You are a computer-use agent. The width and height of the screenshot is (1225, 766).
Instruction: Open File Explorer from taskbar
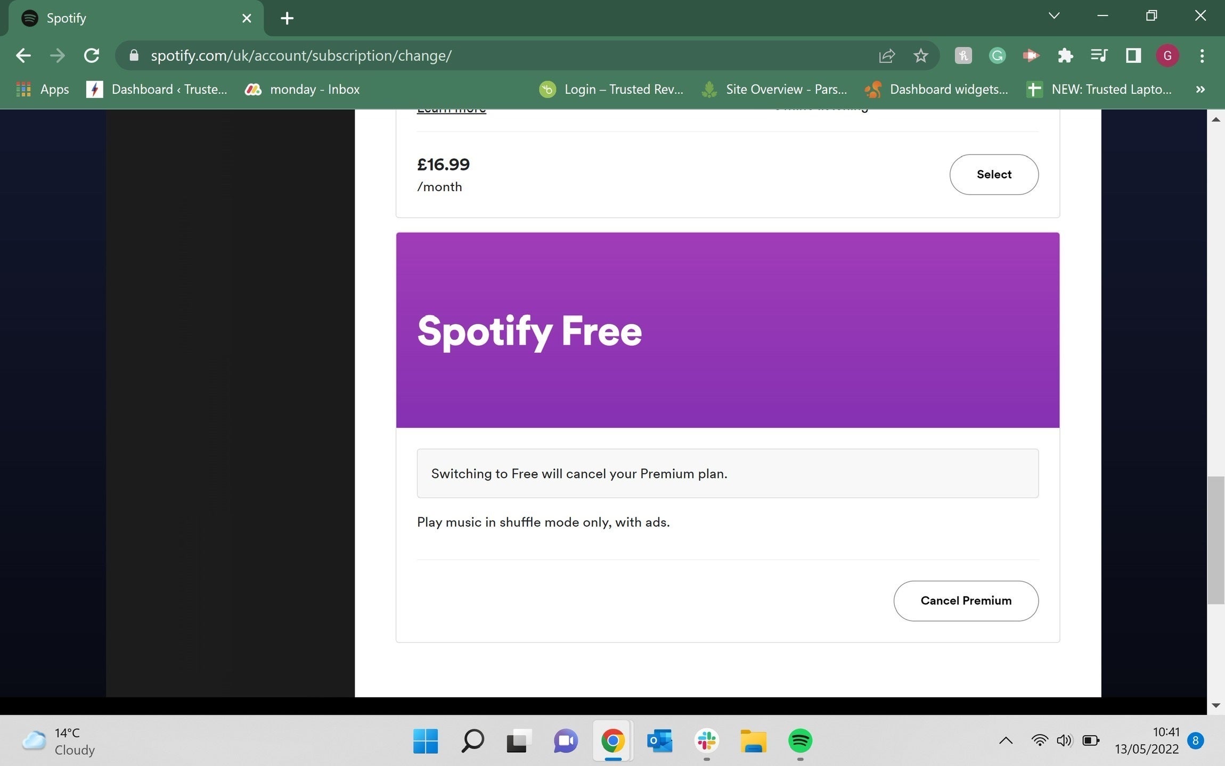click(x=753, y=740)
